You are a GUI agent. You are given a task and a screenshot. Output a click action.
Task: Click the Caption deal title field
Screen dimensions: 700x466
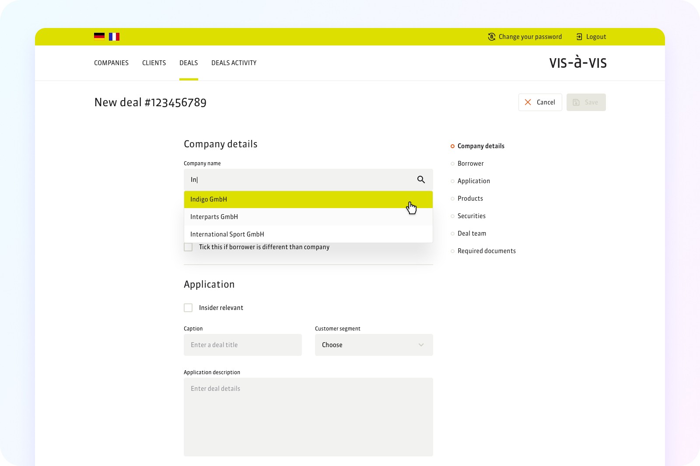tap(243, 345)
